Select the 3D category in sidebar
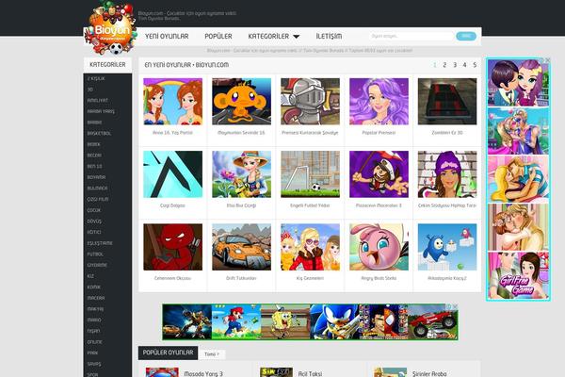The width and height of the screenshot is (565, 377). (x=90, y=90)
